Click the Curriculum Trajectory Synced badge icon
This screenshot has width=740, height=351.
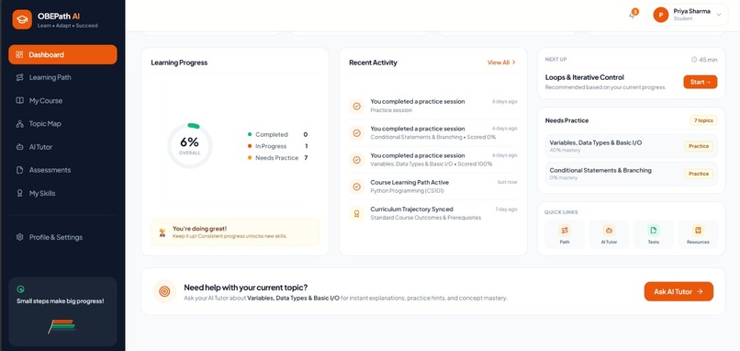click(357, 213)
